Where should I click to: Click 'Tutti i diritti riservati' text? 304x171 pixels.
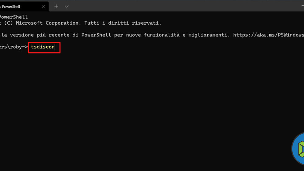tap(123, 23)
